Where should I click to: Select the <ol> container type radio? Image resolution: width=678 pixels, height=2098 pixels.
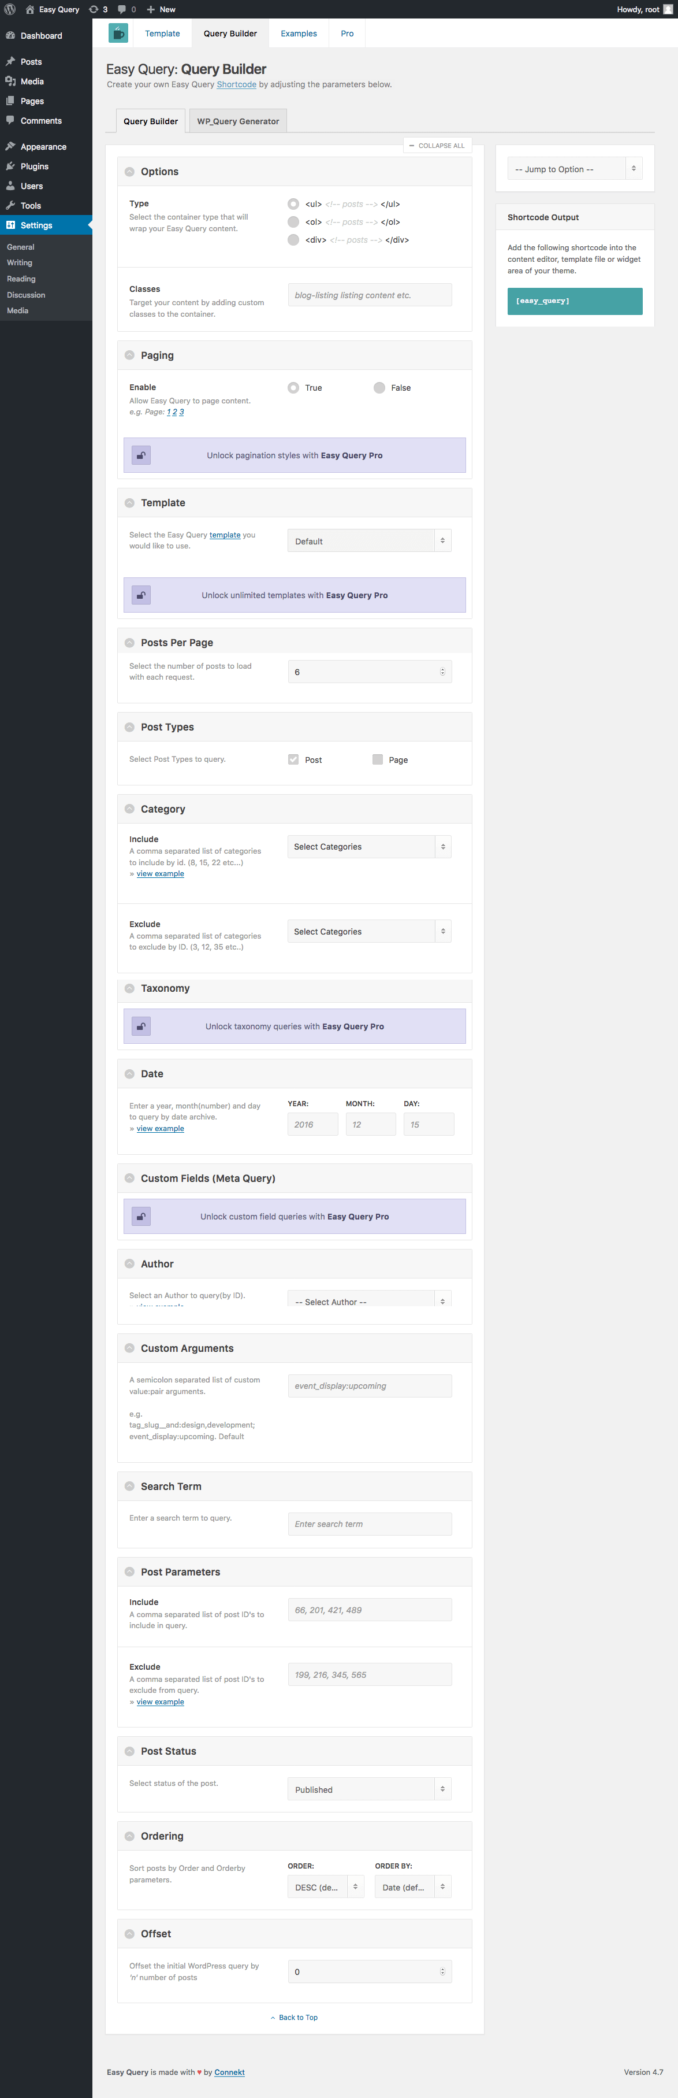[293, 221]
